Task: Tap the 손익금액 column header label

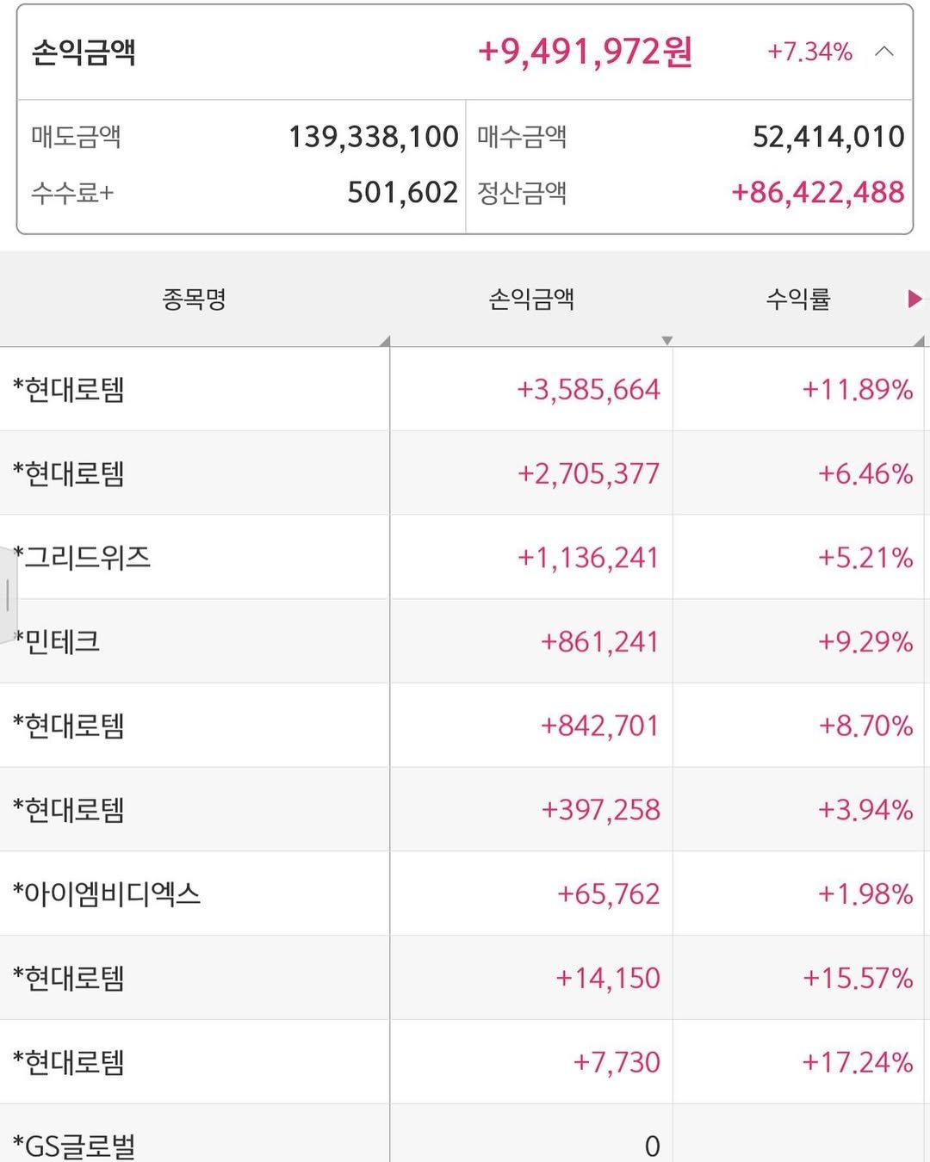Action: click(531, 300)
